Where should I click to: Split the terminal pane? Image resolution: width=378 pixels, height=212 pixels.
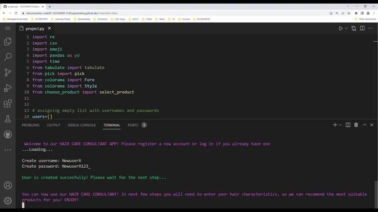[x=348, y=125]
